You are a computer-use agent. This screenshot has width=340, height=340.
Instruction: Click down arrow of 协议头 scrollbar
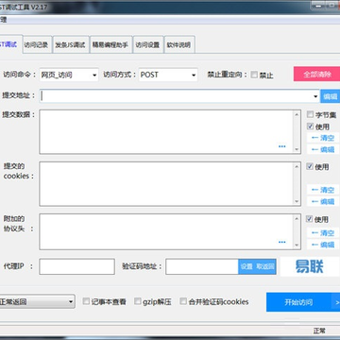point(297,245)
